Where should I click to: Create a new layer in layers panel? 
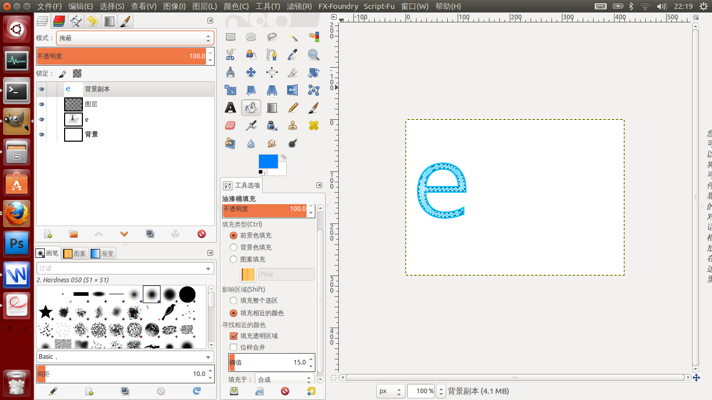(48, 234)
